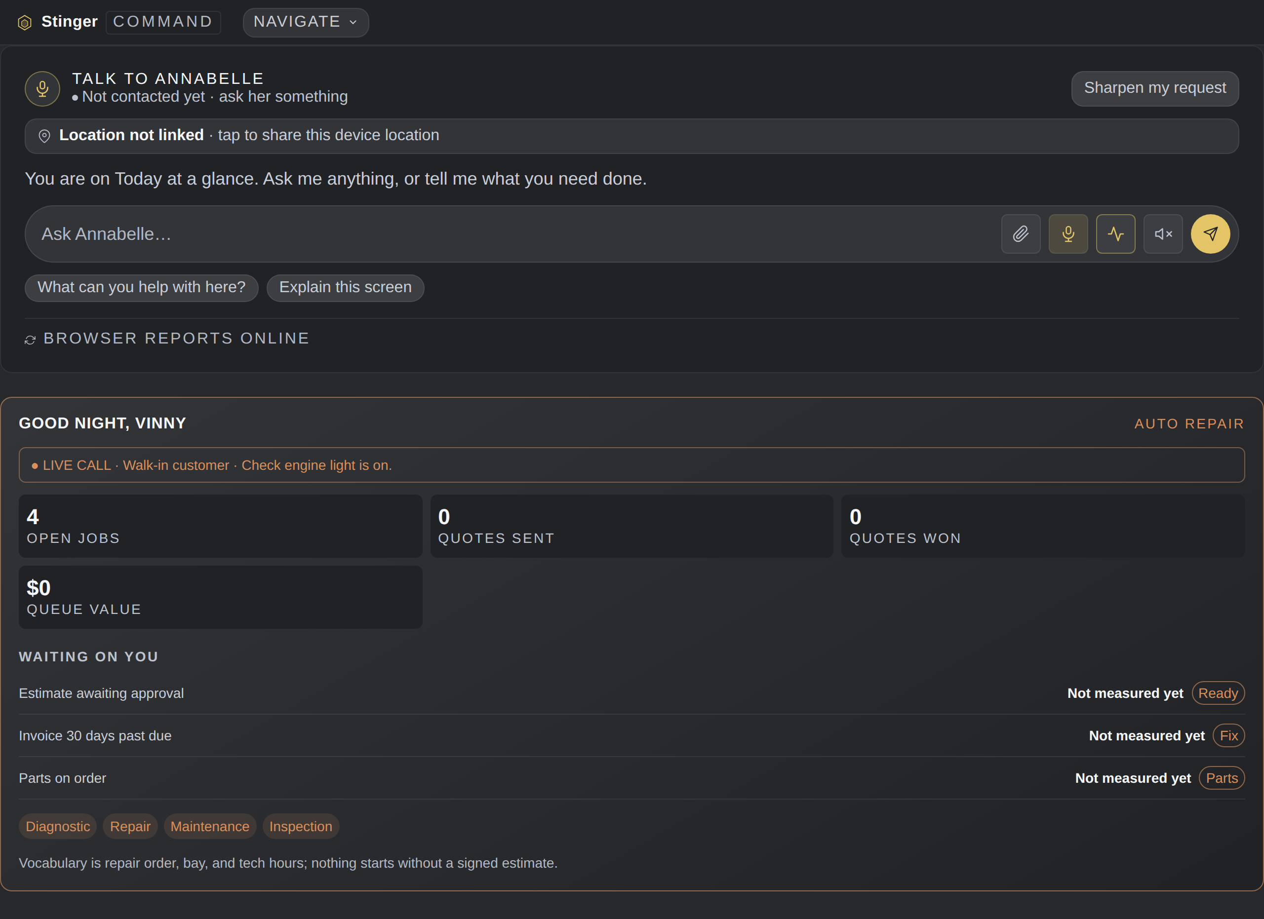Click the refresh icon beside Browser Reports Online

(x=30, y=340)
